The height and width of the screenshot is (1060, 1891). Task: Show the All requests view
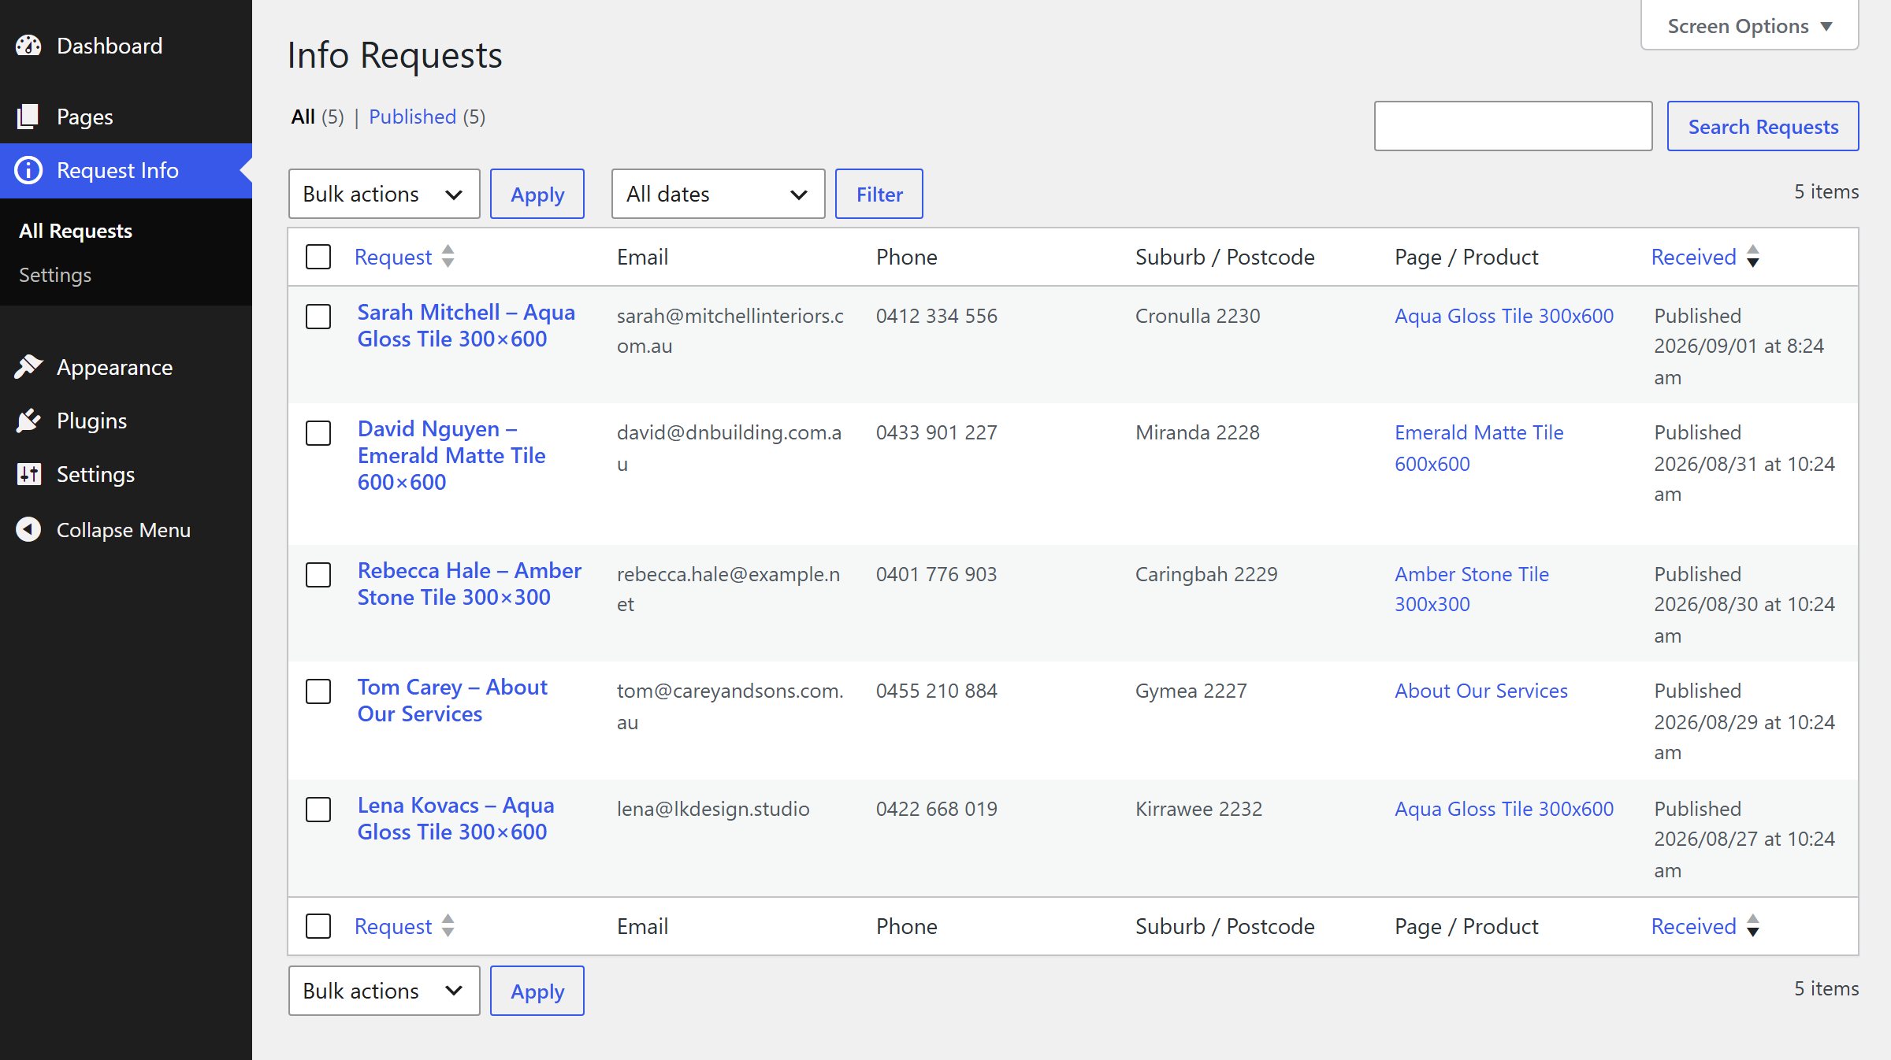[303, 117]
